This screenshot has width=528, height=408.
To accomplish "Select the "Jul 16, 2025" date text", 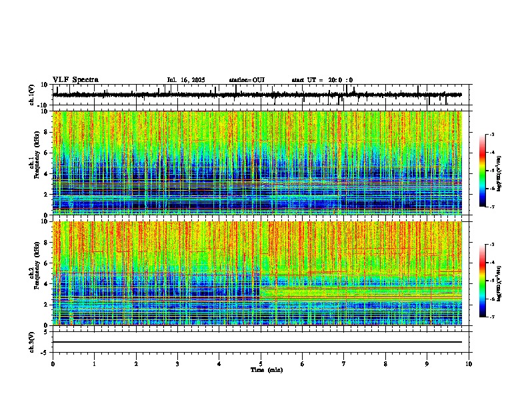I will 186,80.
